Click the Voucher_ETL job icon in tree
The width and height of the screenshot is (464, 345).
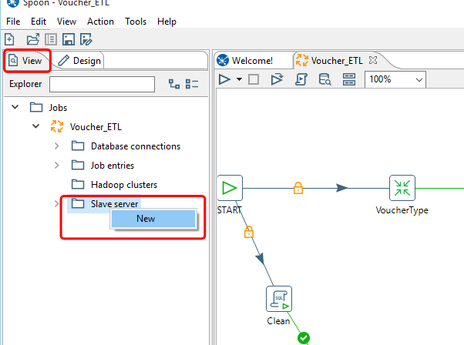coord(57,126)
